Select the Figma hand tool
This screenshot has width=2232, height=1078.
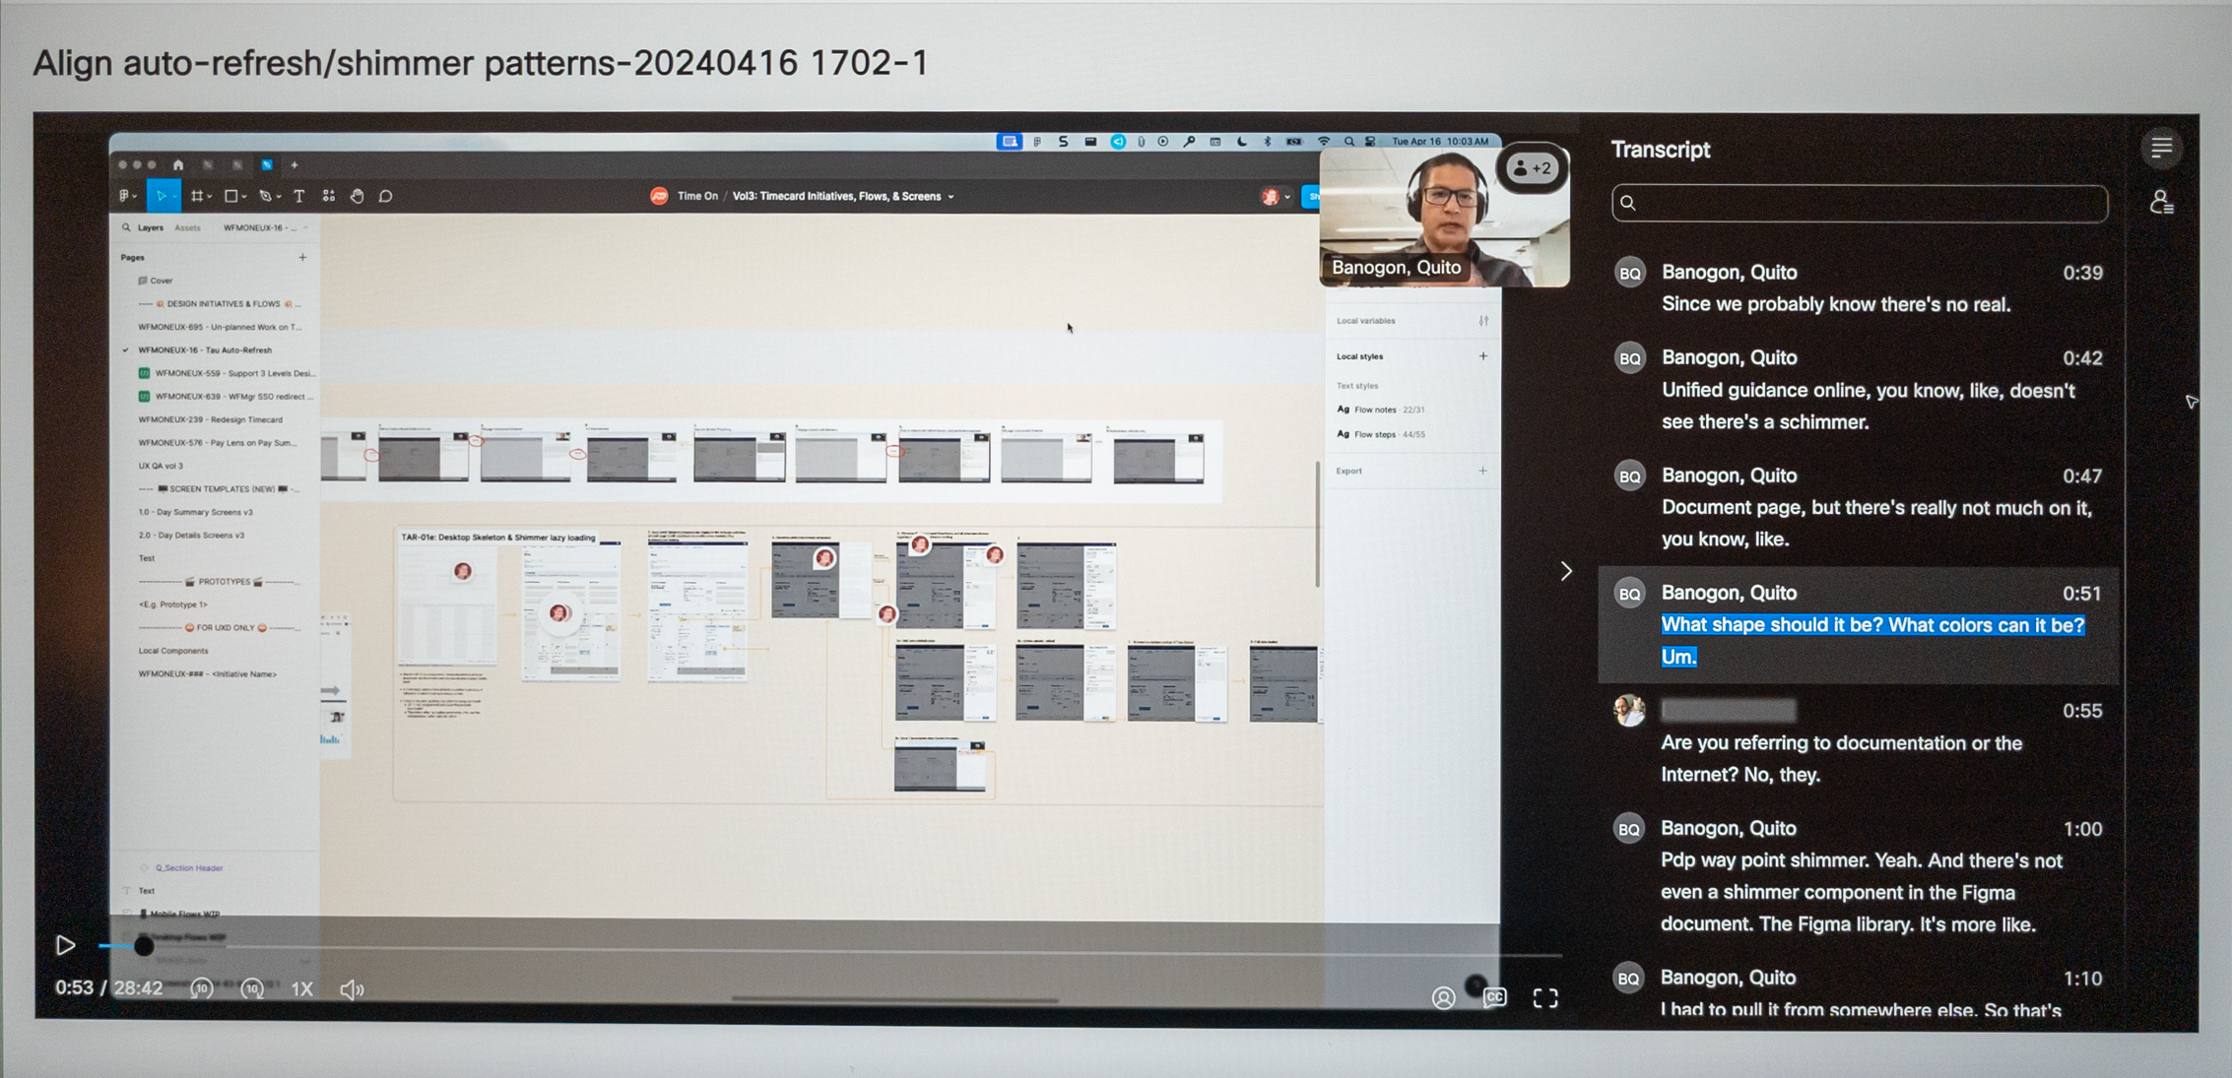tap(357, 196)
